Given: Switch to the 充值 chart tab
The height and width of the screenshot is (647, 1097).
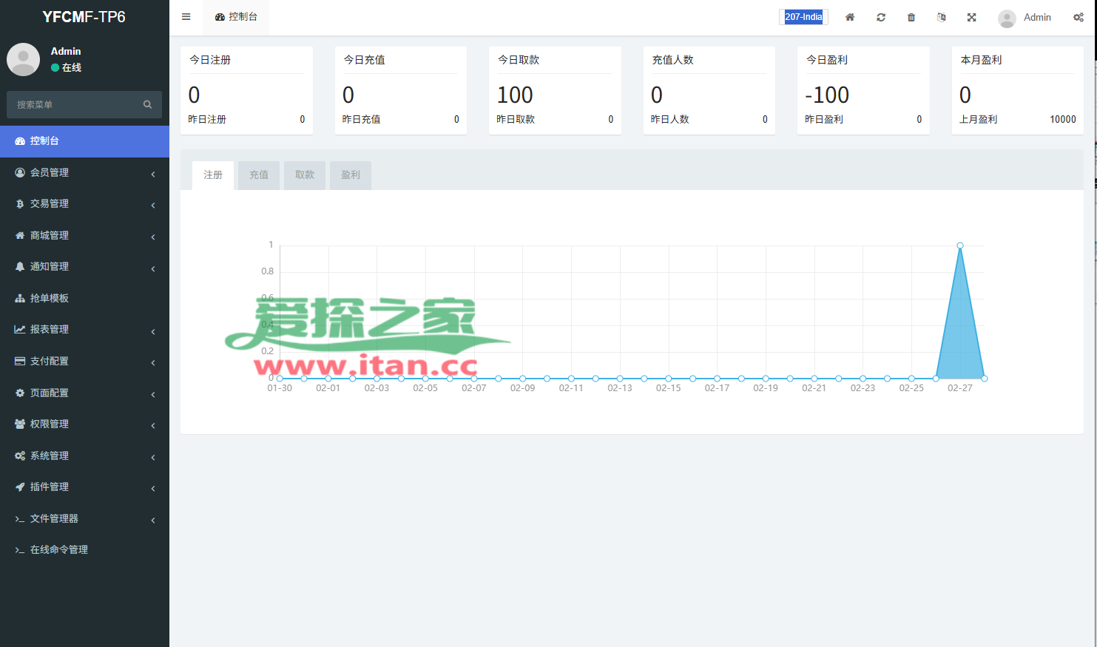Looking at the screenshot, I should coord(259,175).
